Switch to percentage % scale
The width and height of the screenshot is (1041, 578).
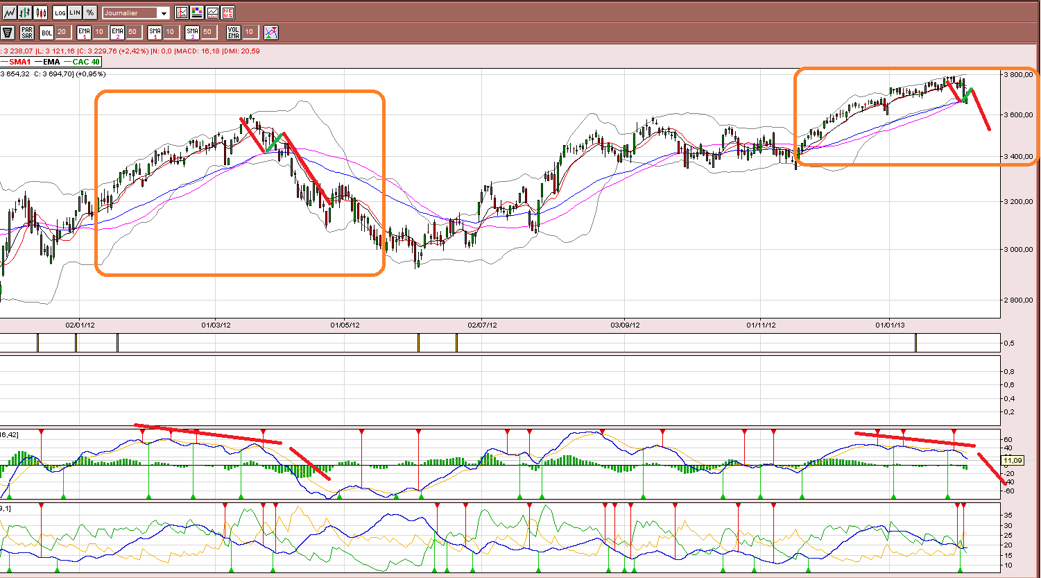coord(91,12)
